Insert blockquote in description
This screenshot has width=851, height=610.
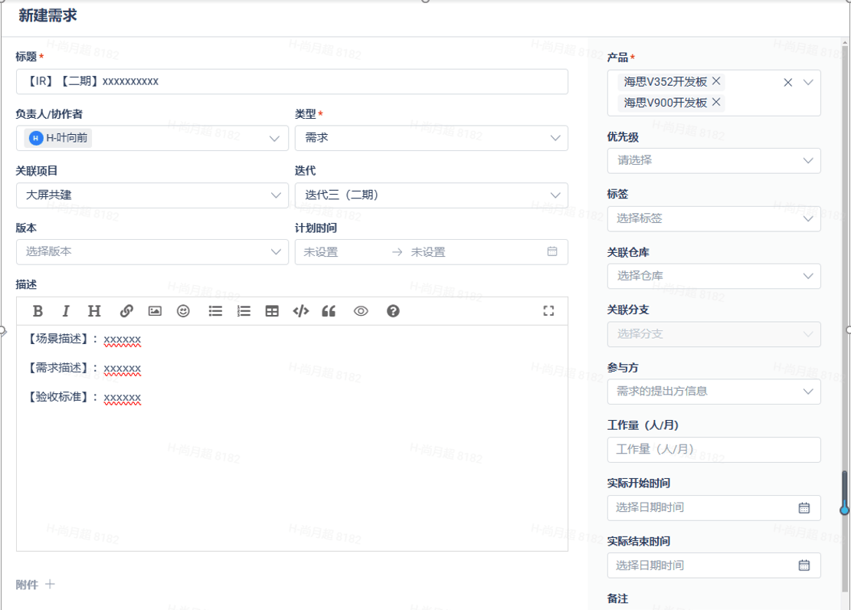tap(329, 311)
